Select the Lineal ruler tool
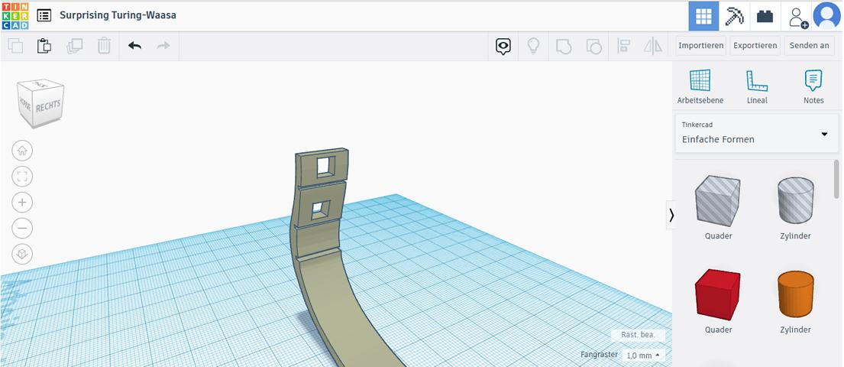Screen dimensions: 844x367 point(757,86)
